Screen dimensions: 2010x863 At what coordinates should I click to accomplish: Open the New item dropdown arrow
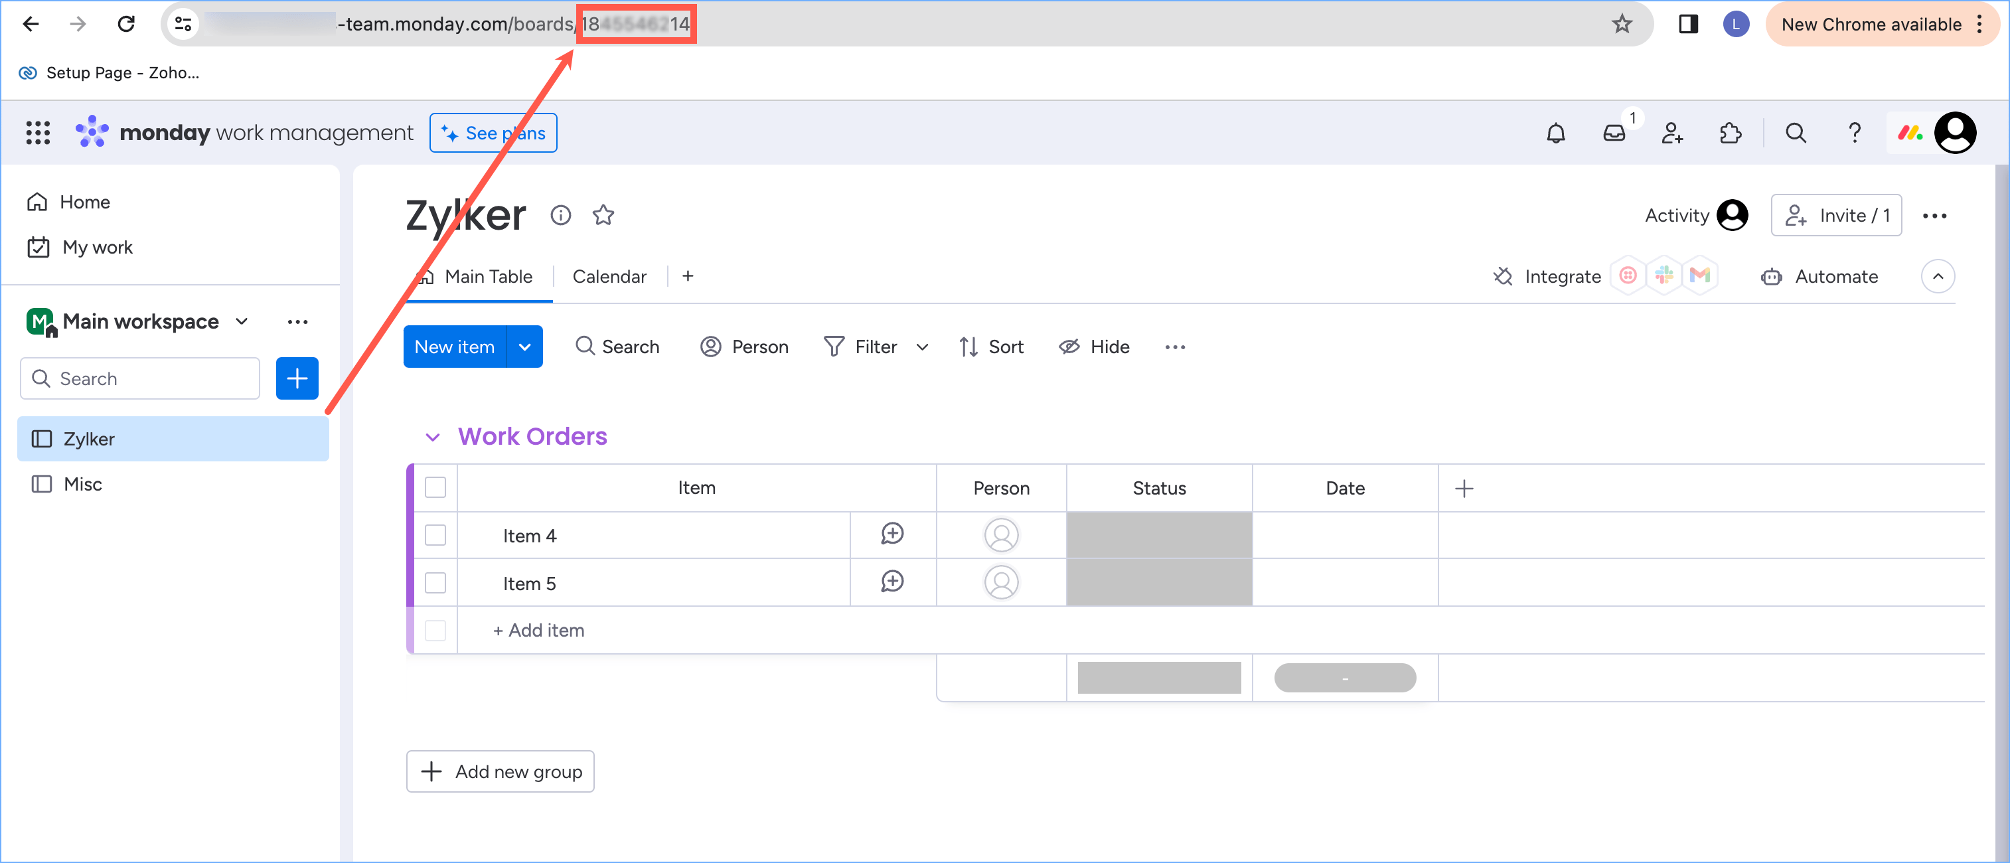pyautogui.click(x=525, y=347)
